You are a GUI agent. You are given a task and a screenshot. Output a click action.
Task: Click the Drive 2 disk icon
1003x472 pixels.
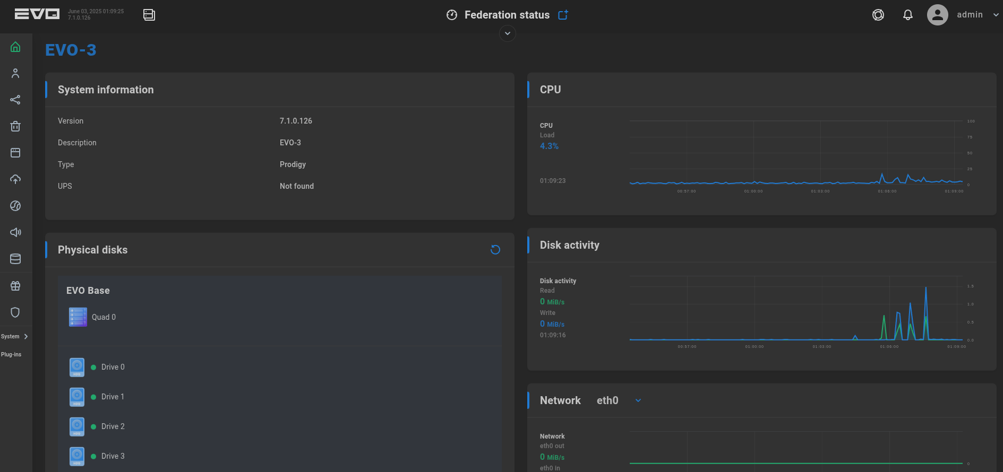coord(77,426)
